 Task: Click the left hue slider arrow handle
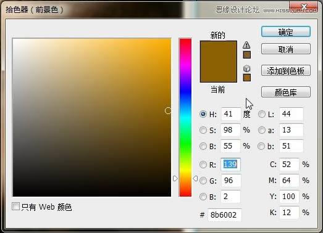coord(175,178)
